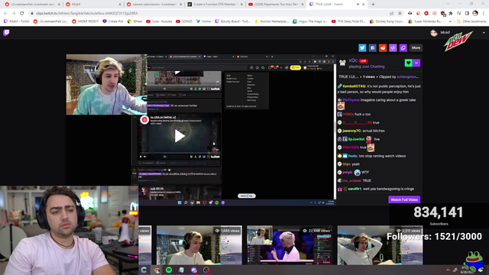Copy the clip link with the copy icon

tap(403, 47)
